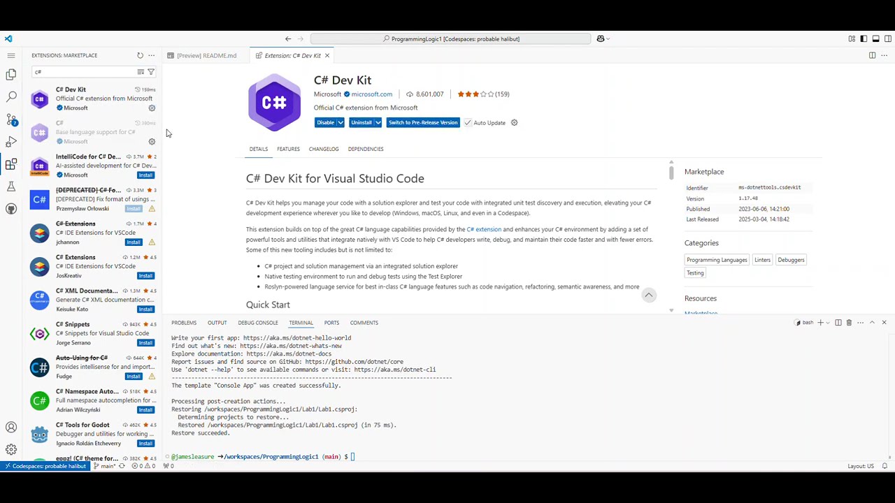Click Switch to Pre-Release Version button
The height and width of the screenshot is (503, 895).
click(423, 123)
